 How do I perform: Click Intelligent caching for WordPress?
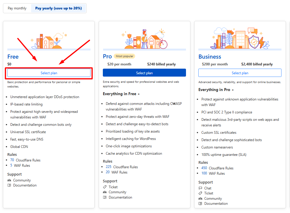[131, 139]
